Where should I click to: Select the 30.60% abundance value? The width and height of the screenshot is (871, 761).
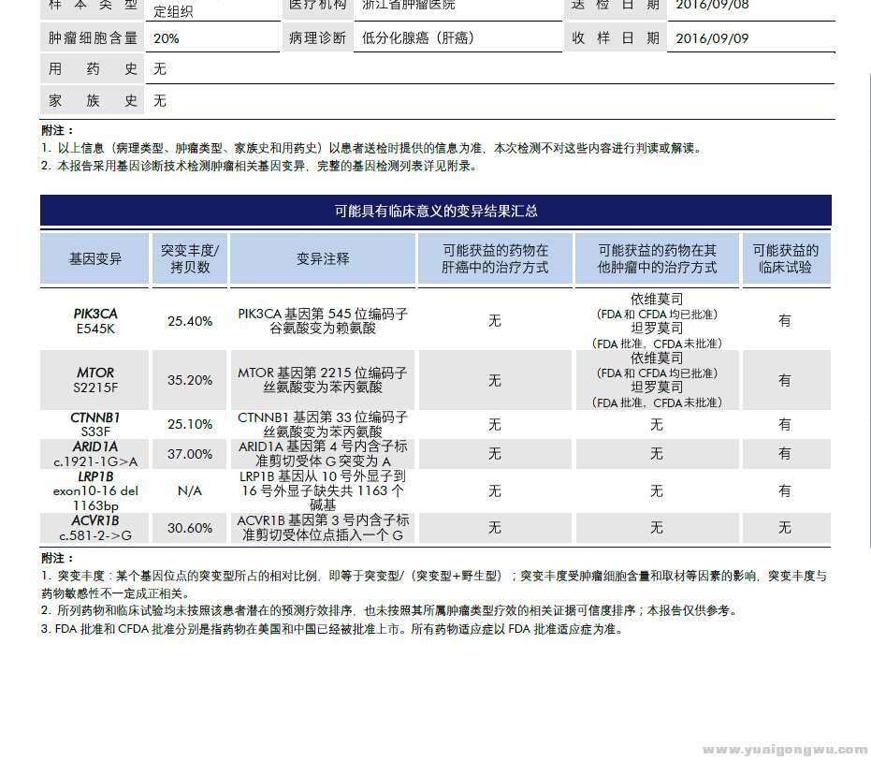[190, 528]
